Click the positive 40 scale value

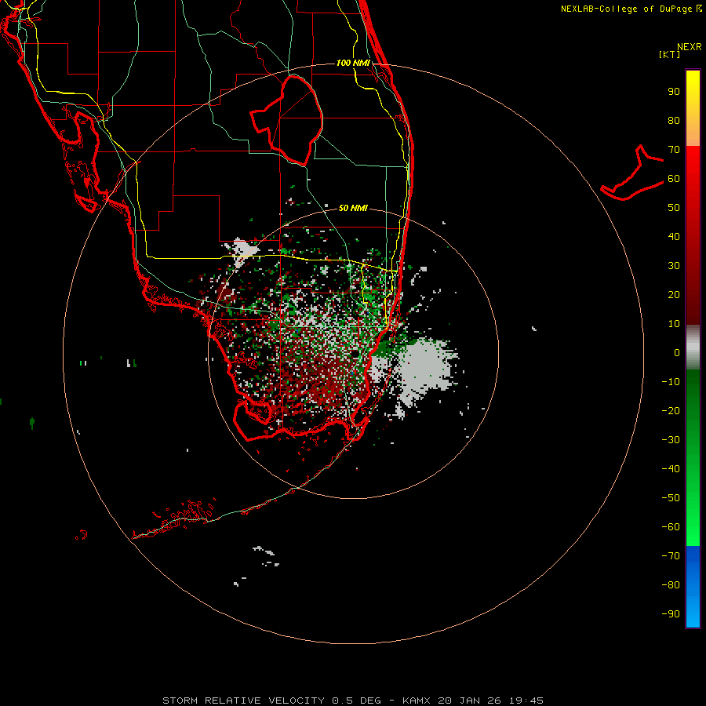point(674,237)
